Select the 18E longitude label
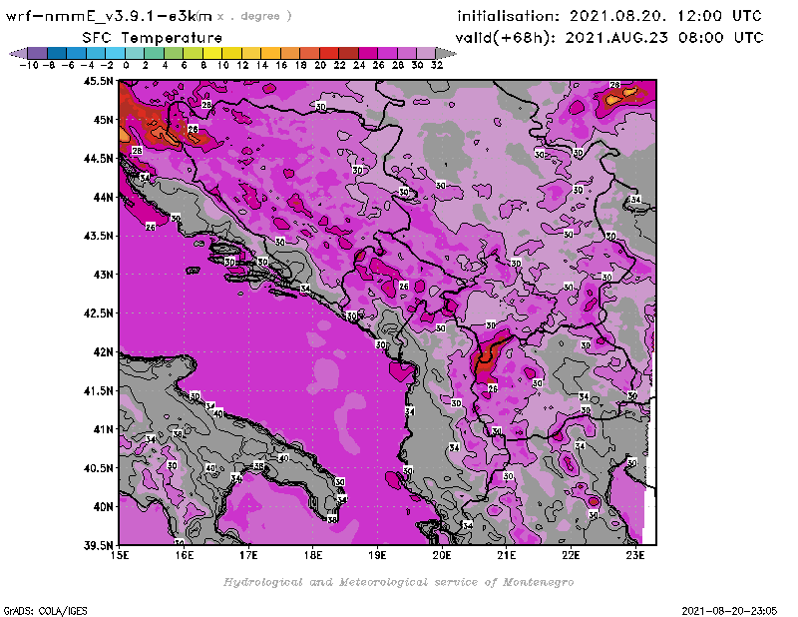The height and width of the screenshot is (617, 798). coord(313,555)
